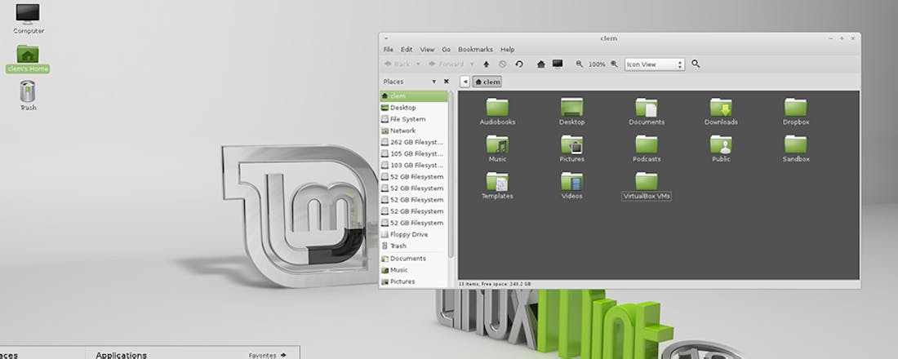Open the Back history dropdown arrow
This screenshot has height=359, width=898.
tap(418, 64)
